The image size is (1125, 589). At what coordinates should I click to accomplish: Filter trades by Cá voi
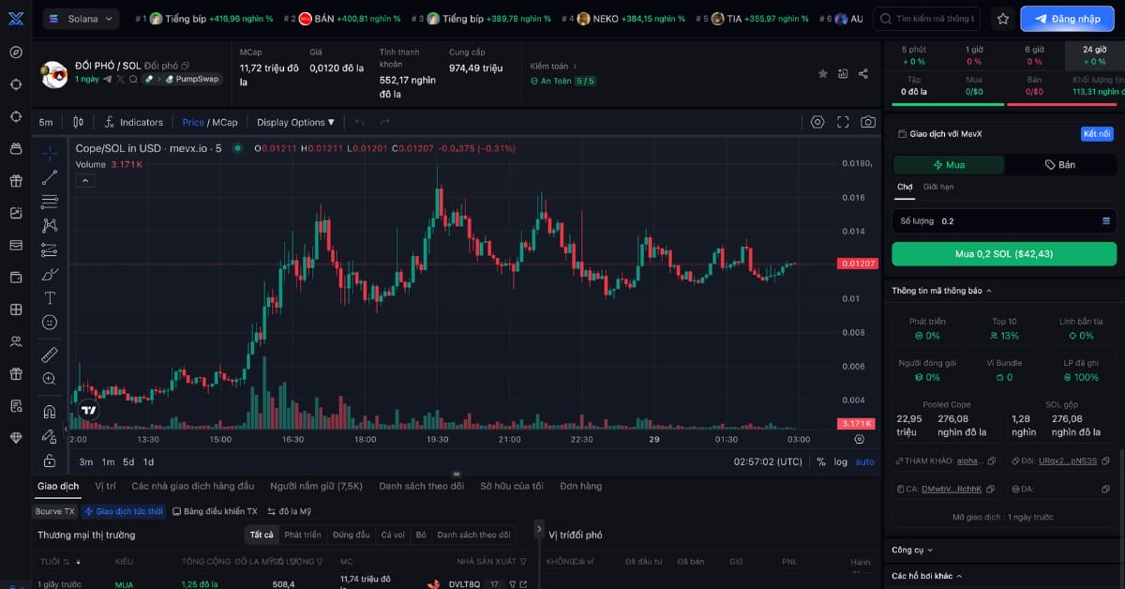tap(393, 535)
